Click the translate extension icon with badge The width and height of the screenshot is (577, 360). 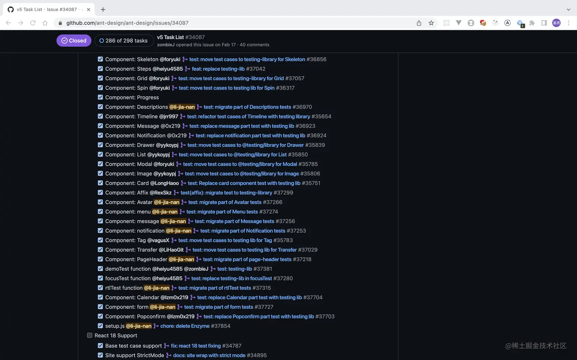tap(520, 24)
